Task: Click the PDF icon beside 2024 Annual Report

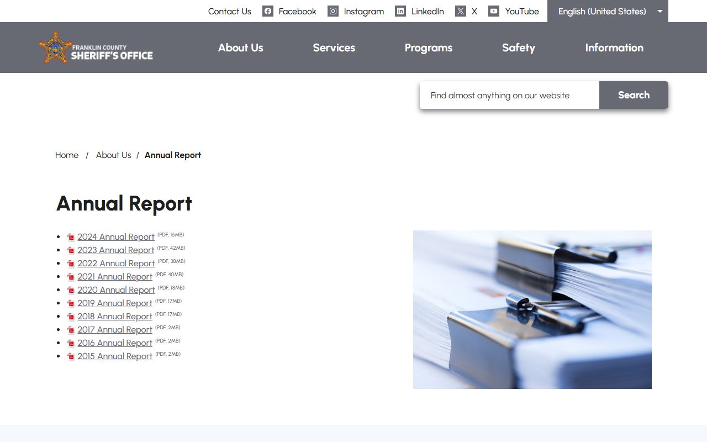Action: tap(71, 237)
